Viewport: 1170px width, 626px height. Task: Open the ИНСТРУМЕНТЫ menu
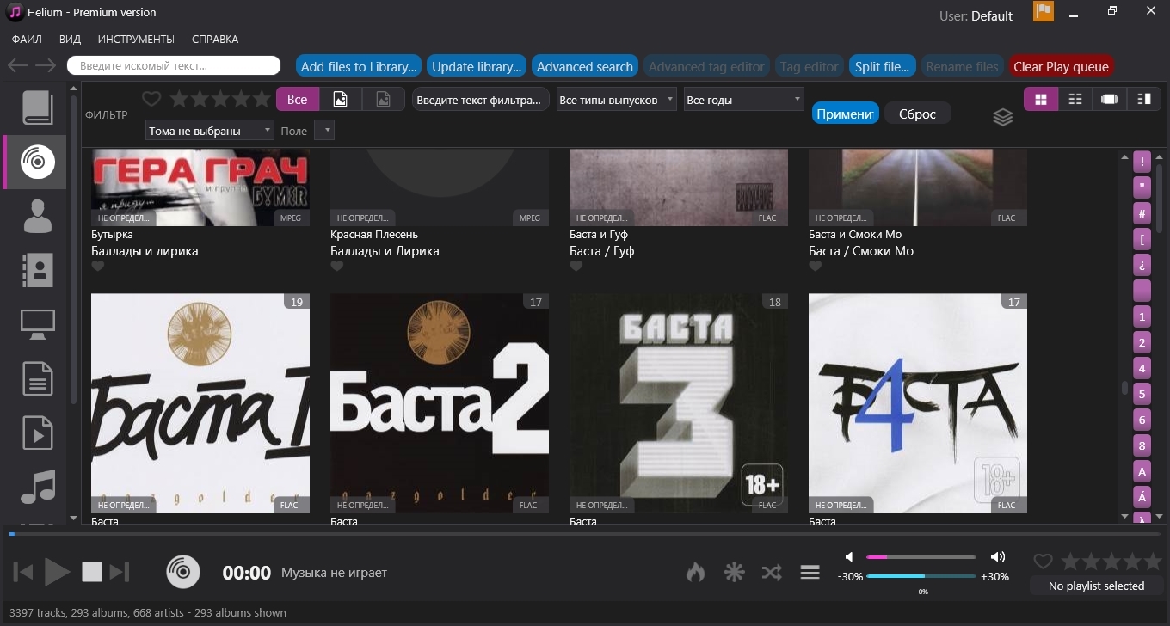click(x=136, y=39)
